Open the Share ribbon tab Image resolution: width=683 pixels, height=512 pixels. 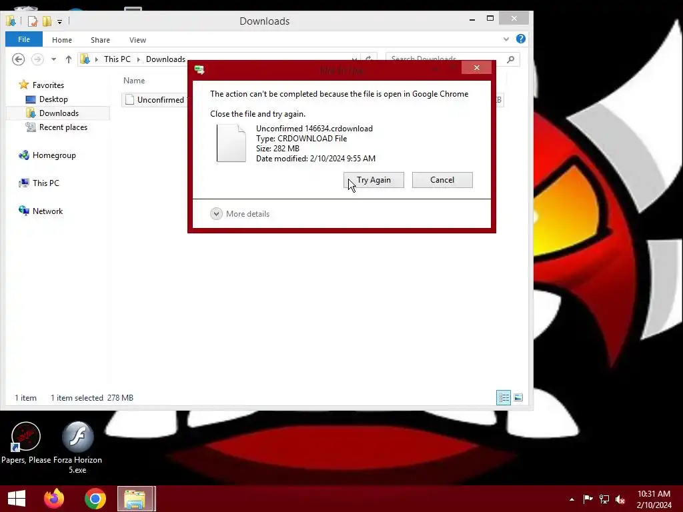(x=100, y=39)
